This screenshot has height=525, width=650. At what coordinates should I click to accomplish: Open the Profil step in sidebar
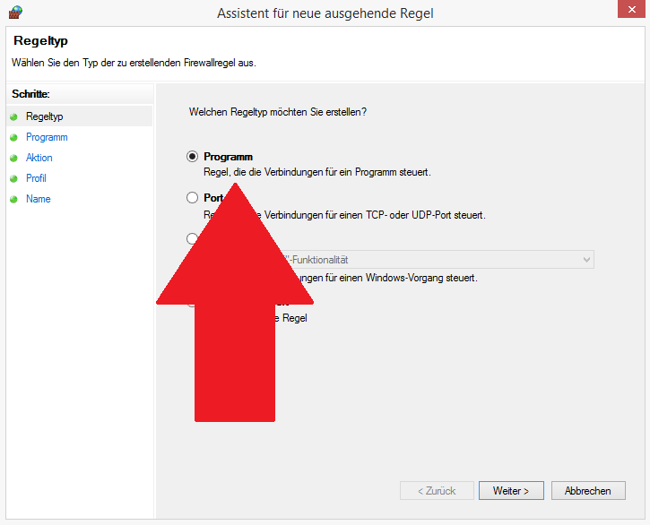tap(36, 178)
